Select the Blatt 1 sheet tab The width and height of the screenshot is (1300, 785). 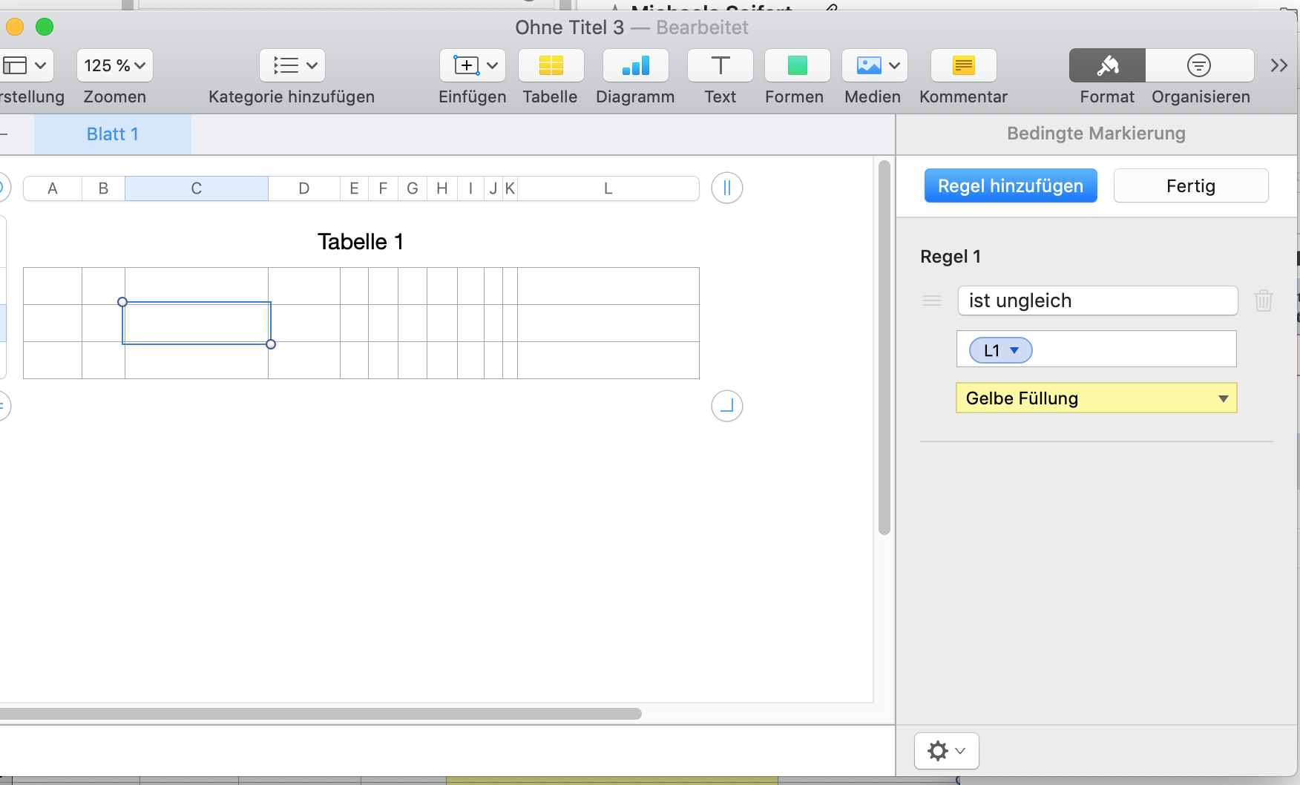point(112,134)
